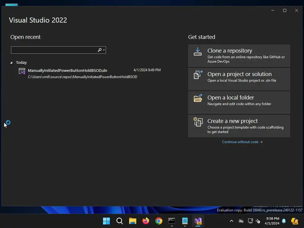
Task: Maximize the Visual Studio 2022 window
Action: [285, 10]
